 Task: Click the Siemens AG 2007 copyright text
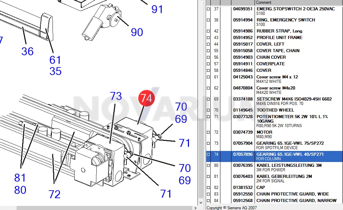[x=232, y=208]
